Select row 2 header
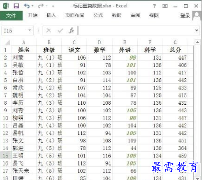202x180 pixels. point(5,58)
